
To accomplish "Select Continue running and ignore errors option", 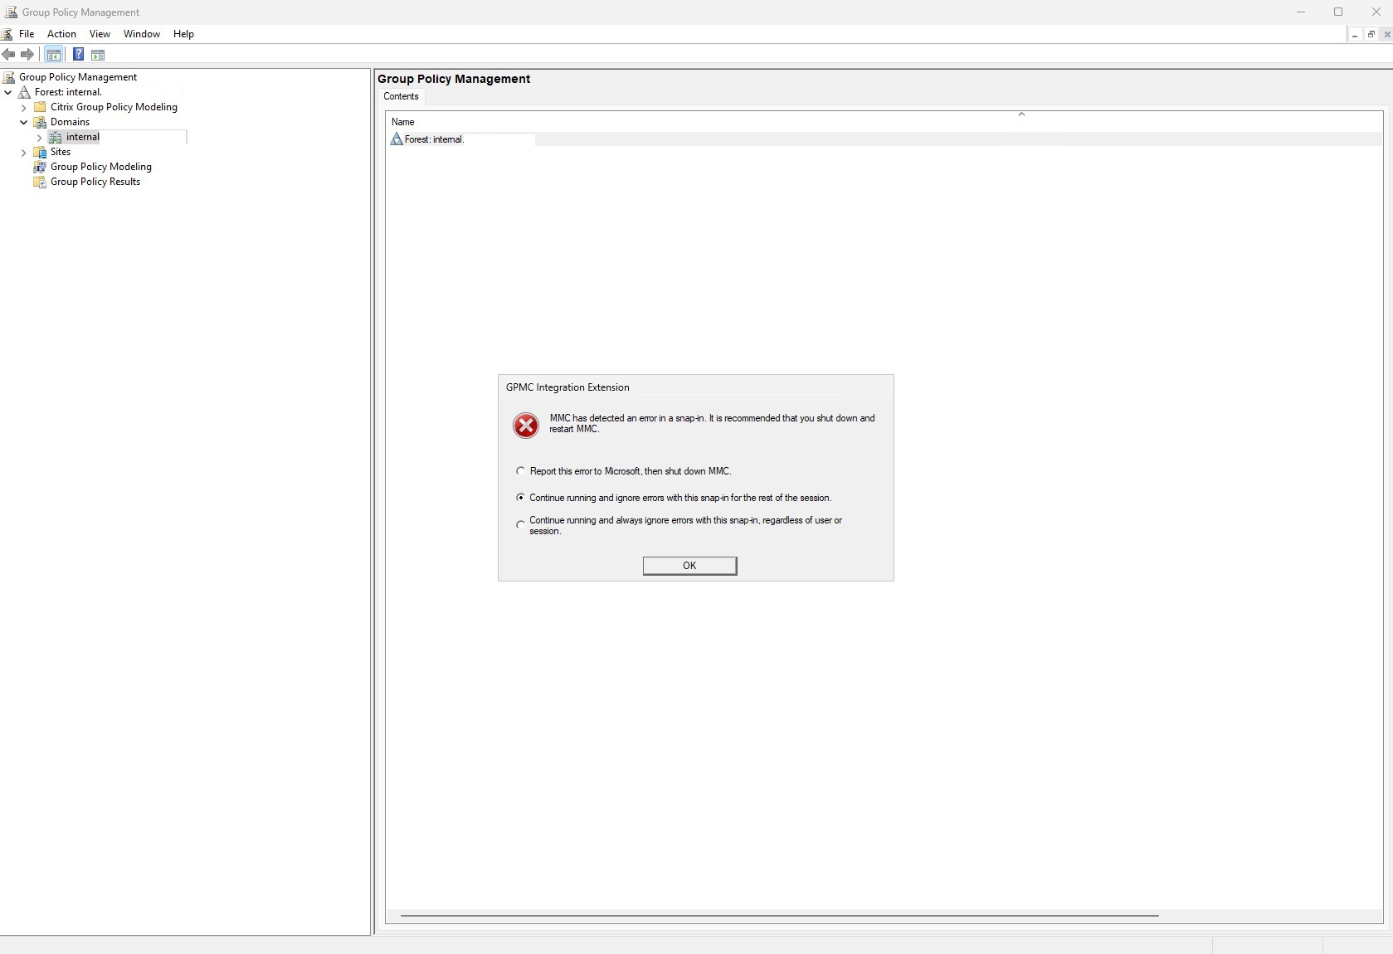I will (520, 498).
